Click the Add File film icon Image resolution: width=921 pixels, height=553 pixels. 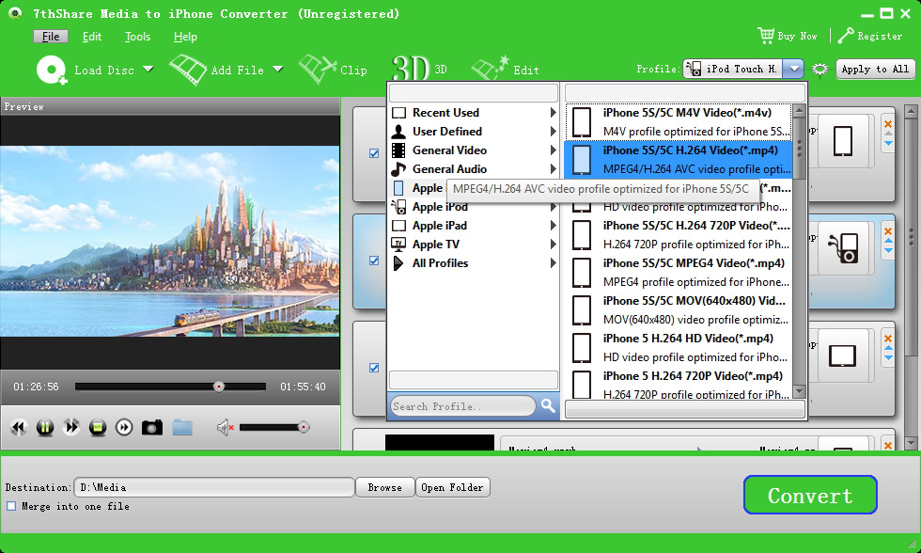(187, 70)
